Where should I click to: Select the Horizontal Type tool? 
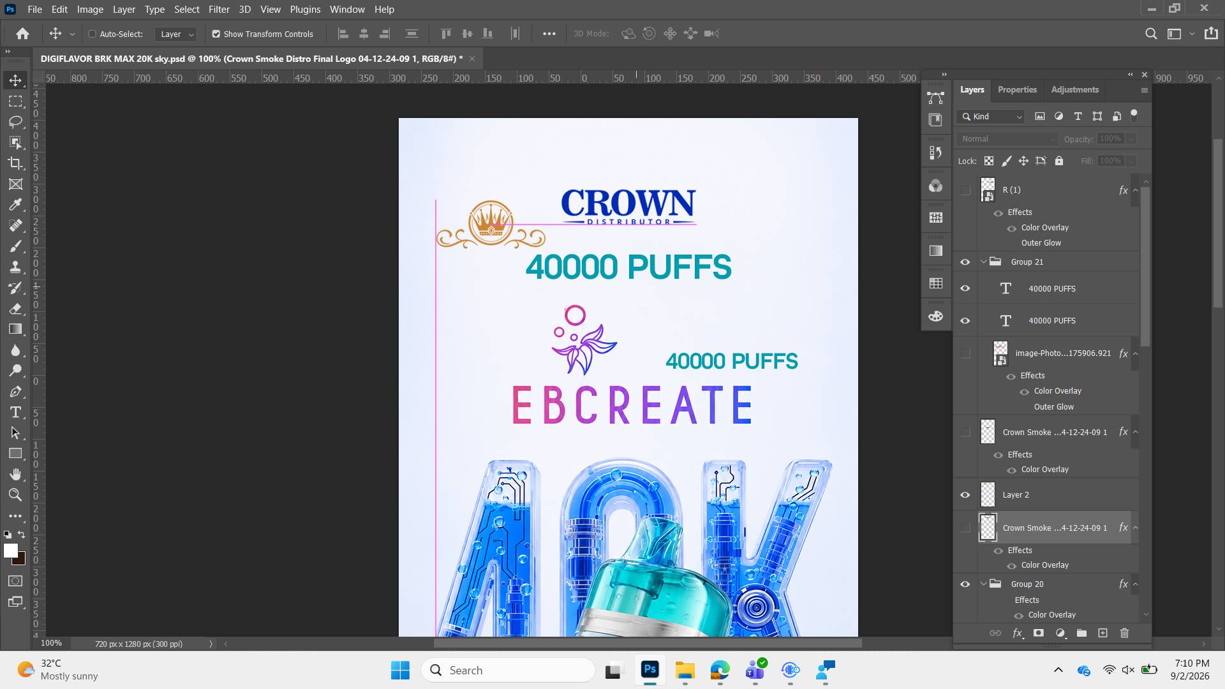[15, 412]
